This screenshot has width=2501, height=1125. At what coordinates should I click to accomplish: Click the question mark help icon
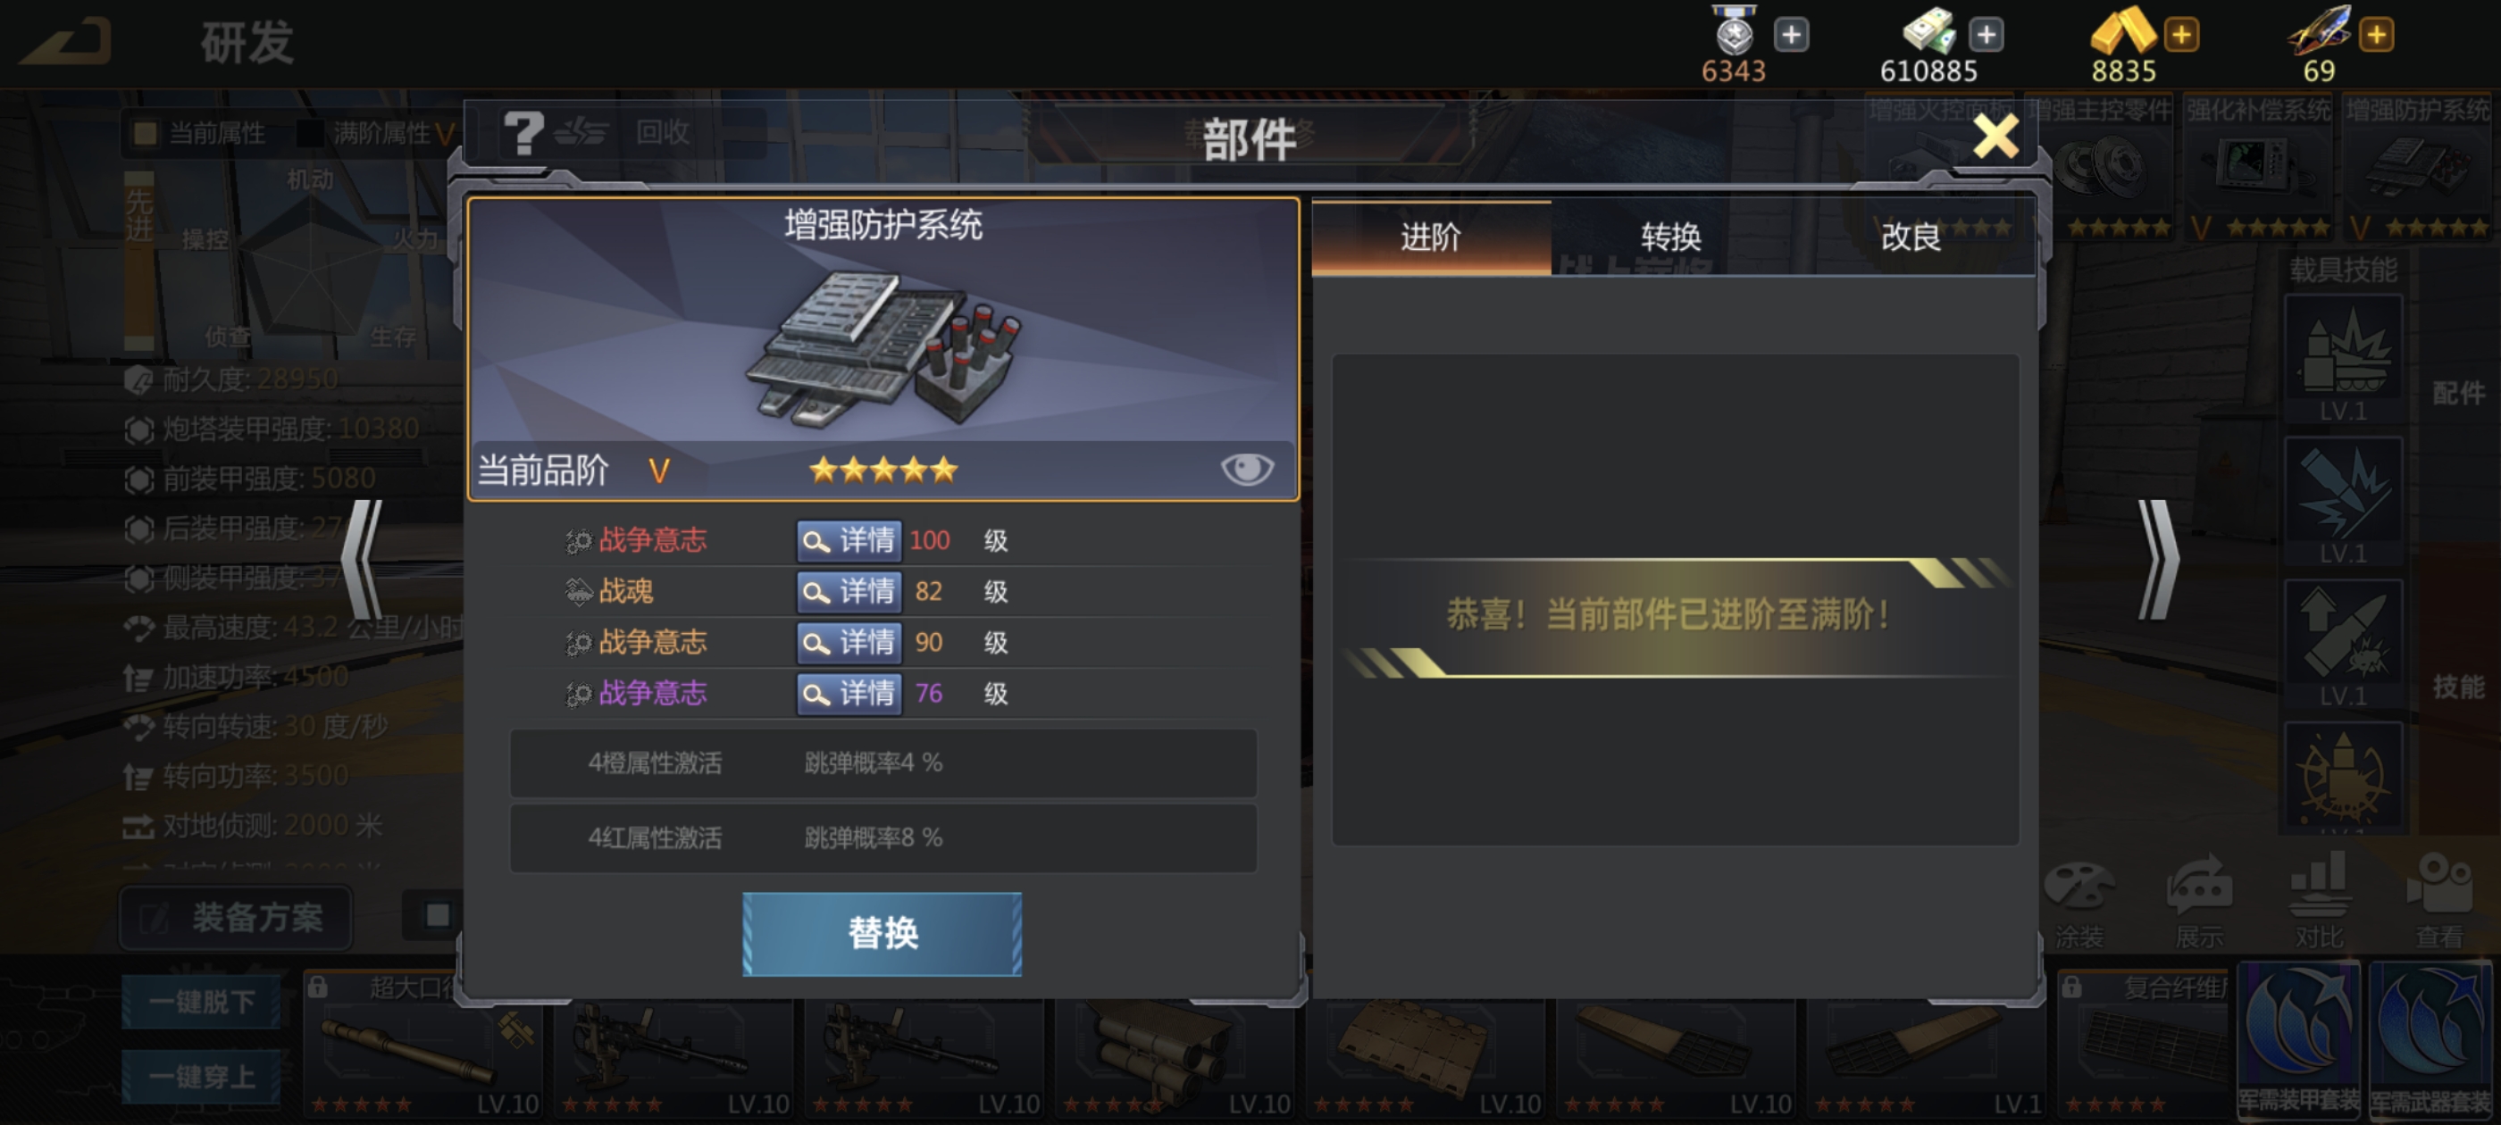click(523, 133)
